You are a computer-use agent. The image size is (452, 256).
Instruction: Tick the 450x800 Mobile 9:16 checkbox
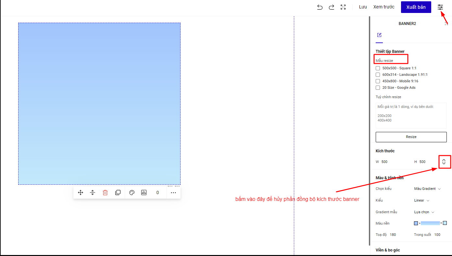(378, 81)
